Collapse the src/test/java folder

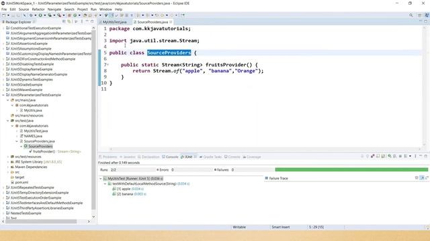8,120
